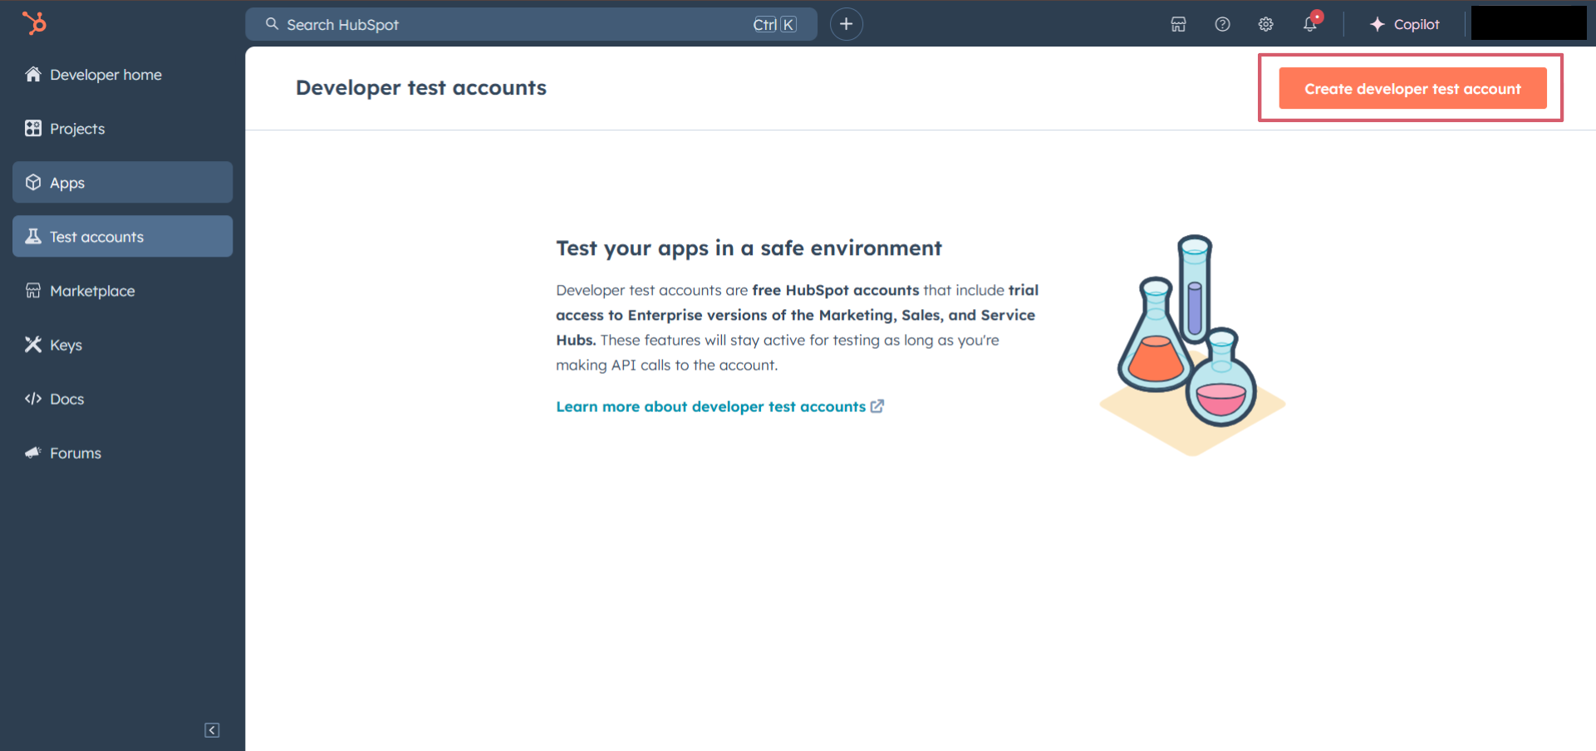Click the Test your apps in a safe environment heading

tap(749, 248)
